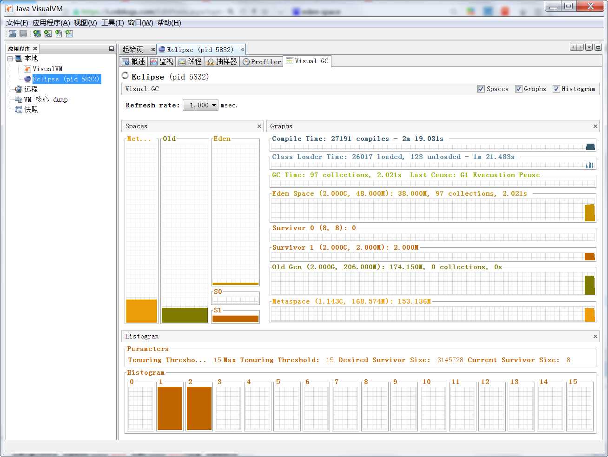Switch to the 概述 tab
The image size is (608, 457).
[133, 61]
